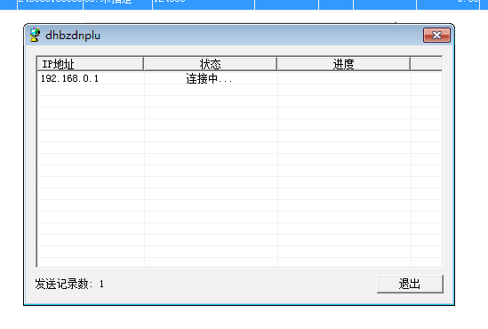488x329 pixels.
Task: Click the IP地址 column header
Action: pyautogui.click(x=91, y=64)
